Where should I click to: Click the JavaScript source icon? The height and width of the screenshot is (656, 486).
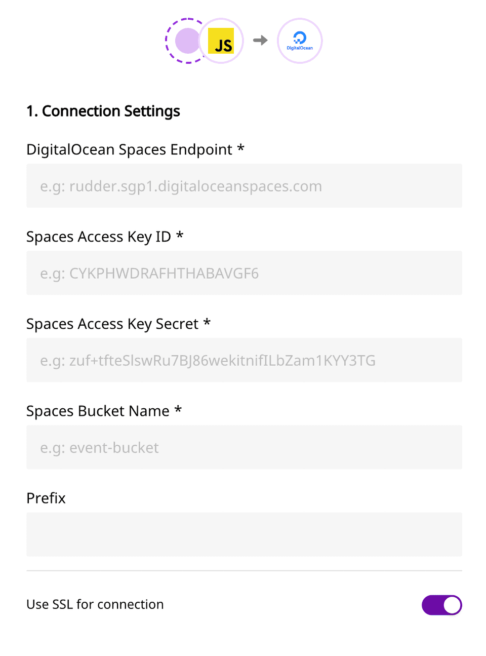click(x=222, y=41)
